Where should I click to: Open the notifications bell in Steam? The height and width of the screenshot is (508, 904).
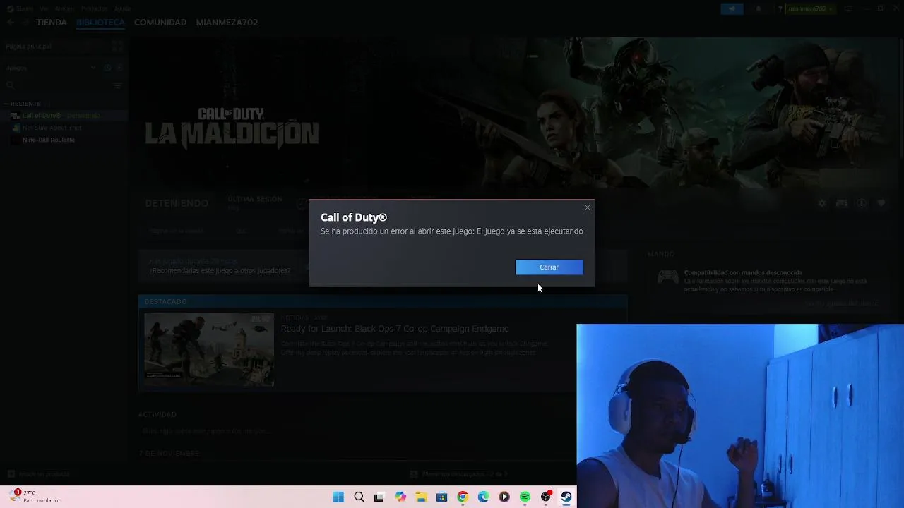click(759, 8)
